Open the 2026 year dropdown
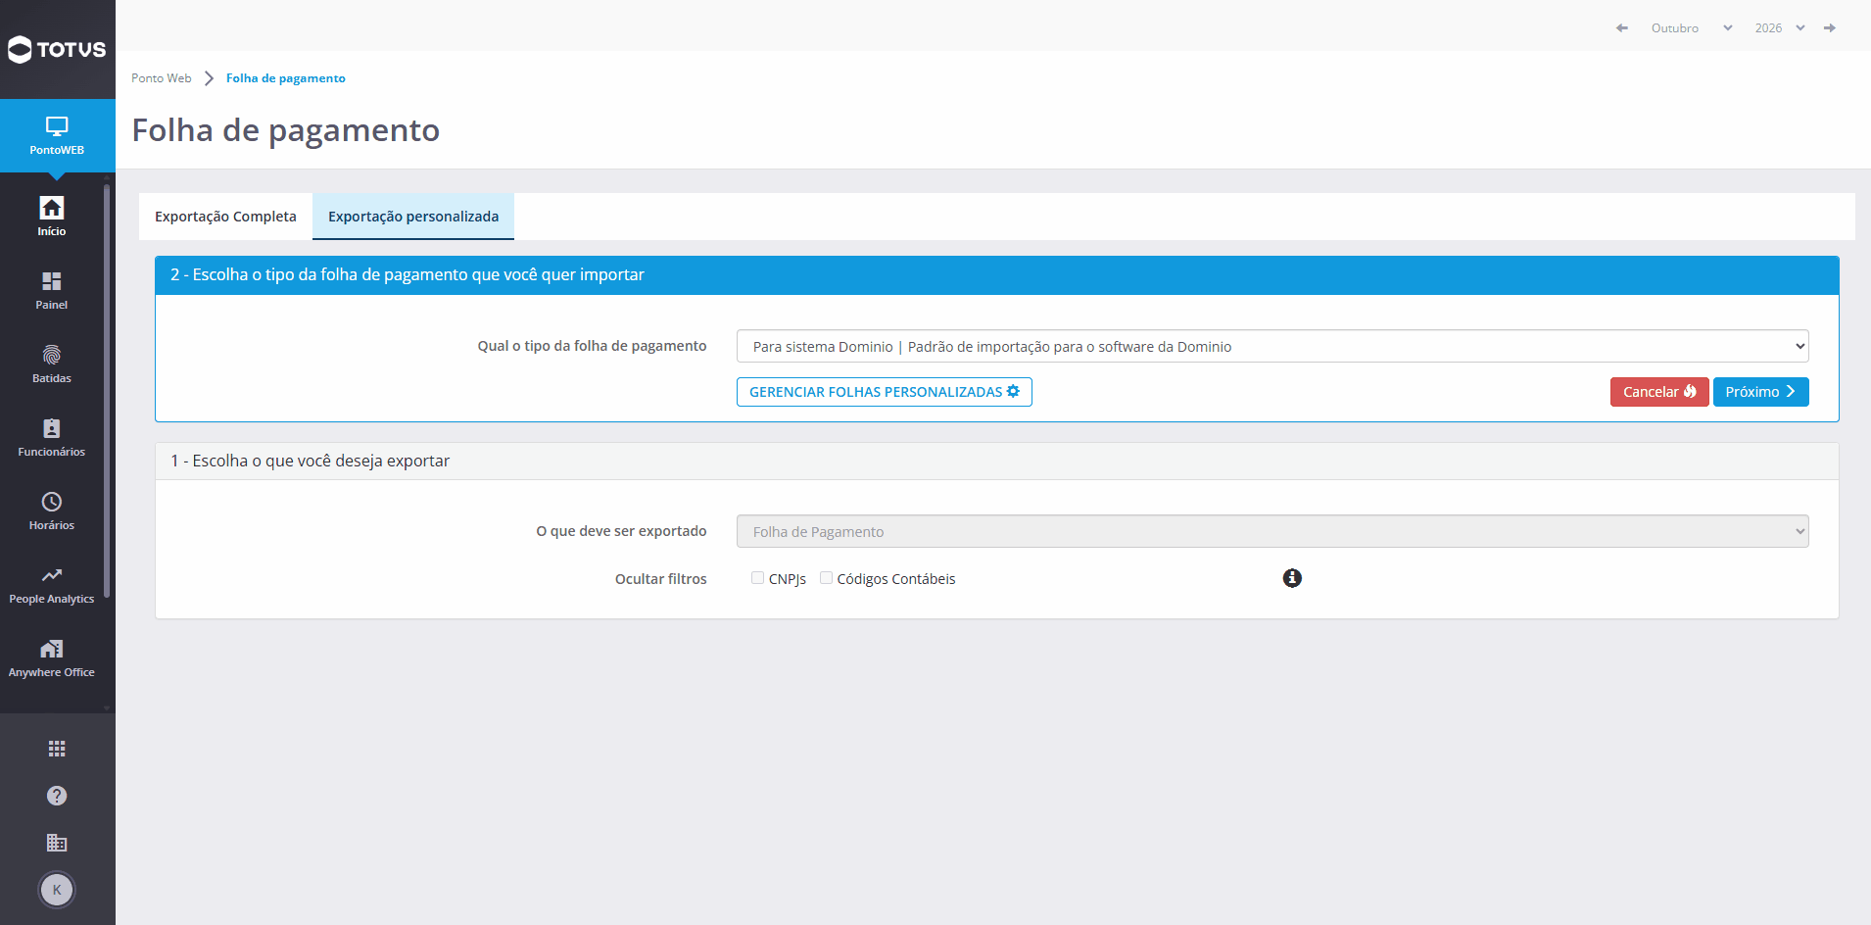1871x925 pixels. tap(1780, 28)
